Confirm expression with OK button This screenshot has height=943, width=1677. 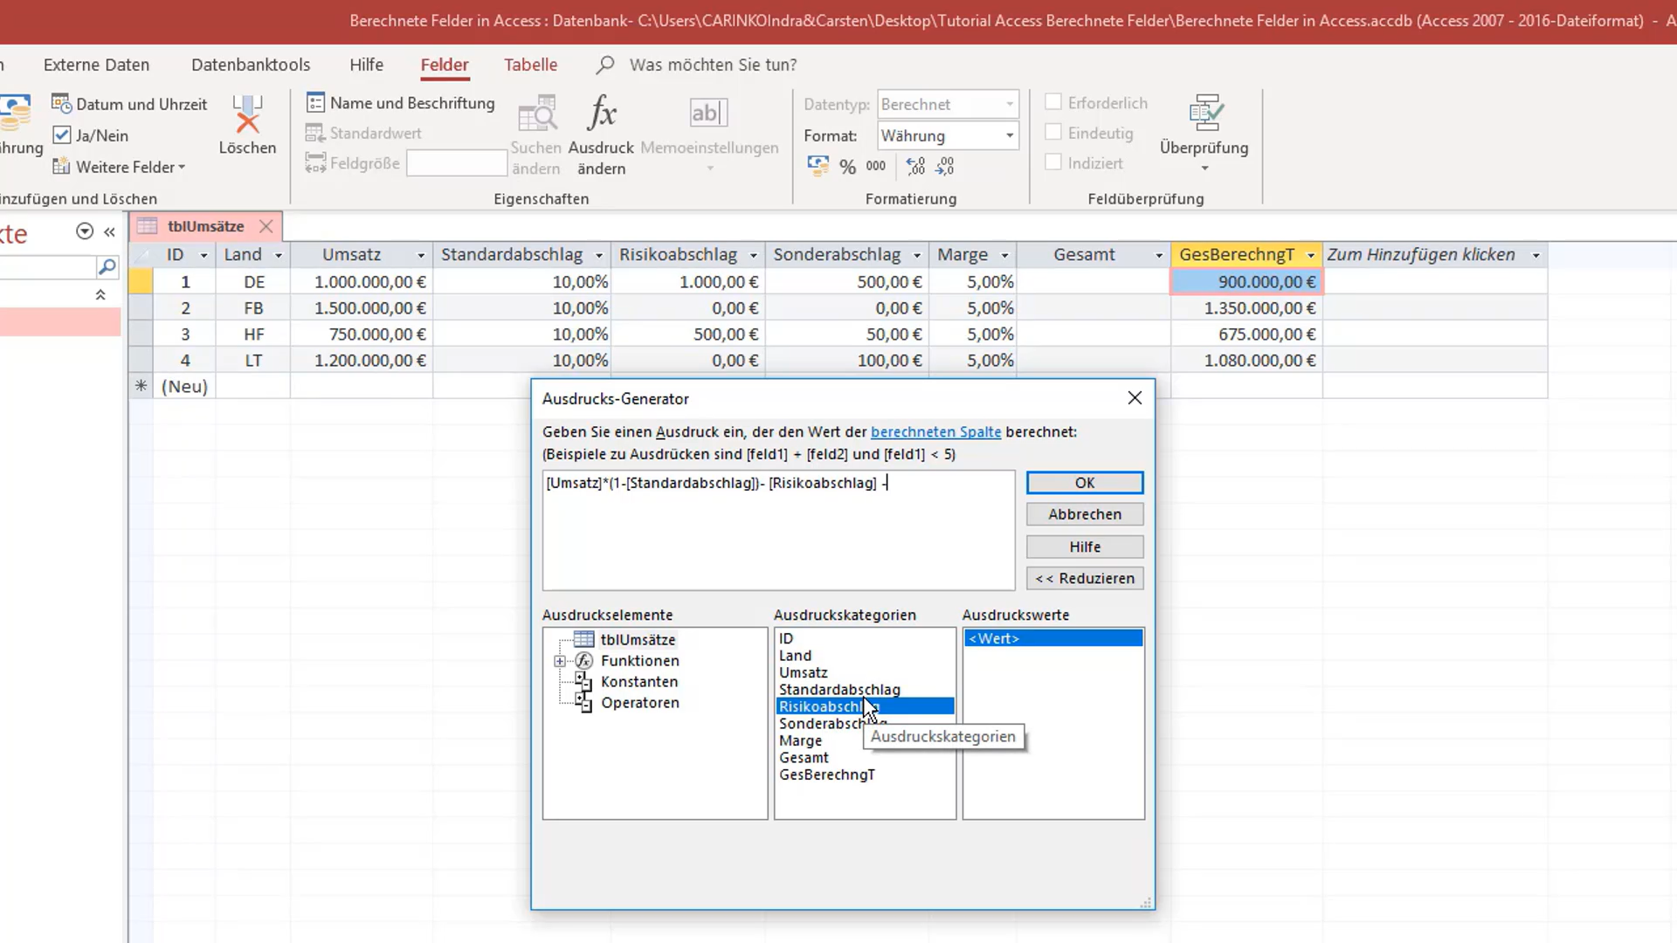tap(1085, 483)
